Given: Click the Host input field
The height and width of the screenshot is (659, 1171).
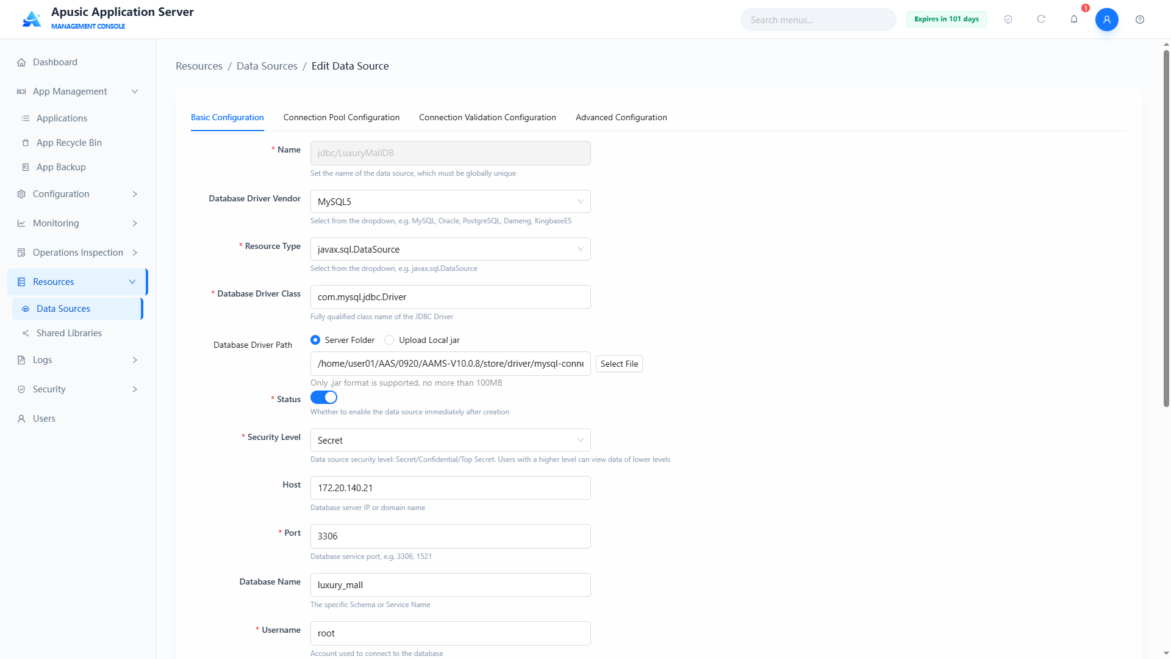Looking at the screenshot, I should (x=450, y=488).
